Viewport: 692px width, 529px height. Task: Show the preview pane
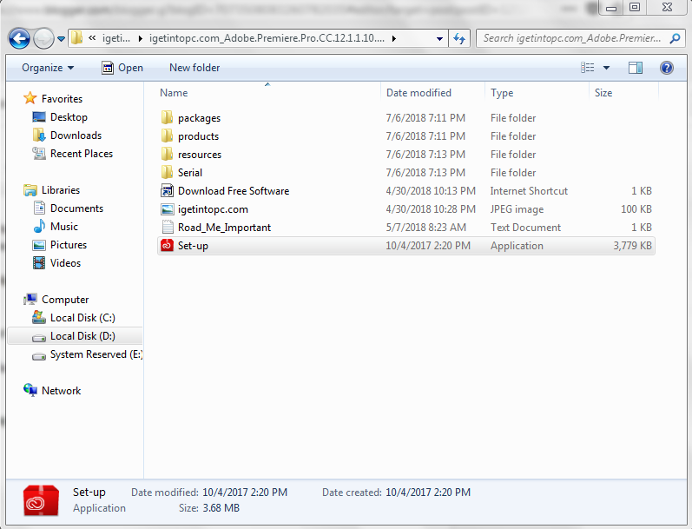(x=636, y=68)
